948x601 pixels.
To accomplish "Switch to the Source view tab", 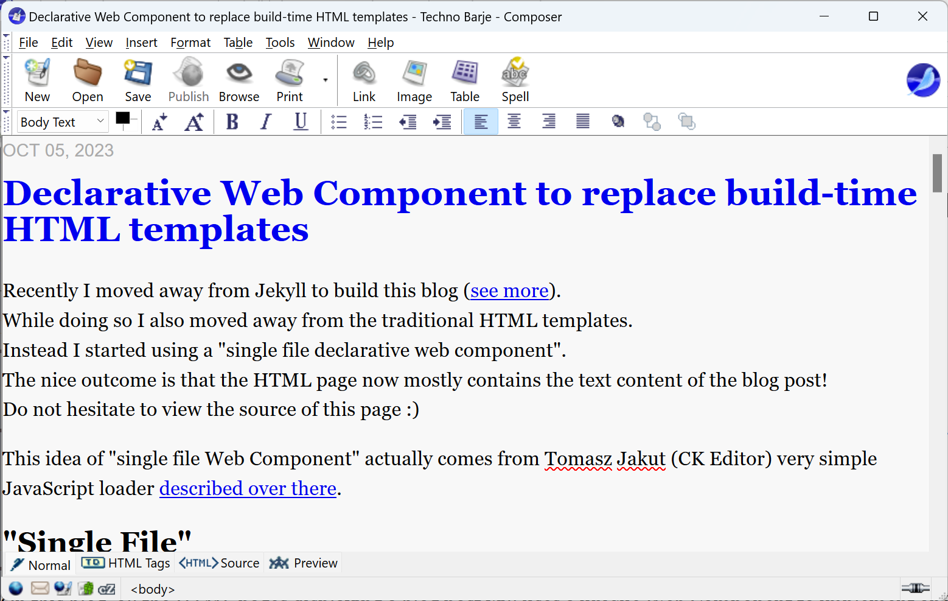I will pos(220,563).
